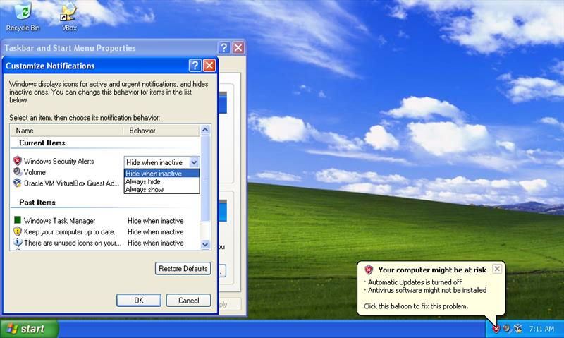Viewport: 564px width, 338px height.
Task: Choose 'Always hide' from the dropdown list
Action: point(162,181)
